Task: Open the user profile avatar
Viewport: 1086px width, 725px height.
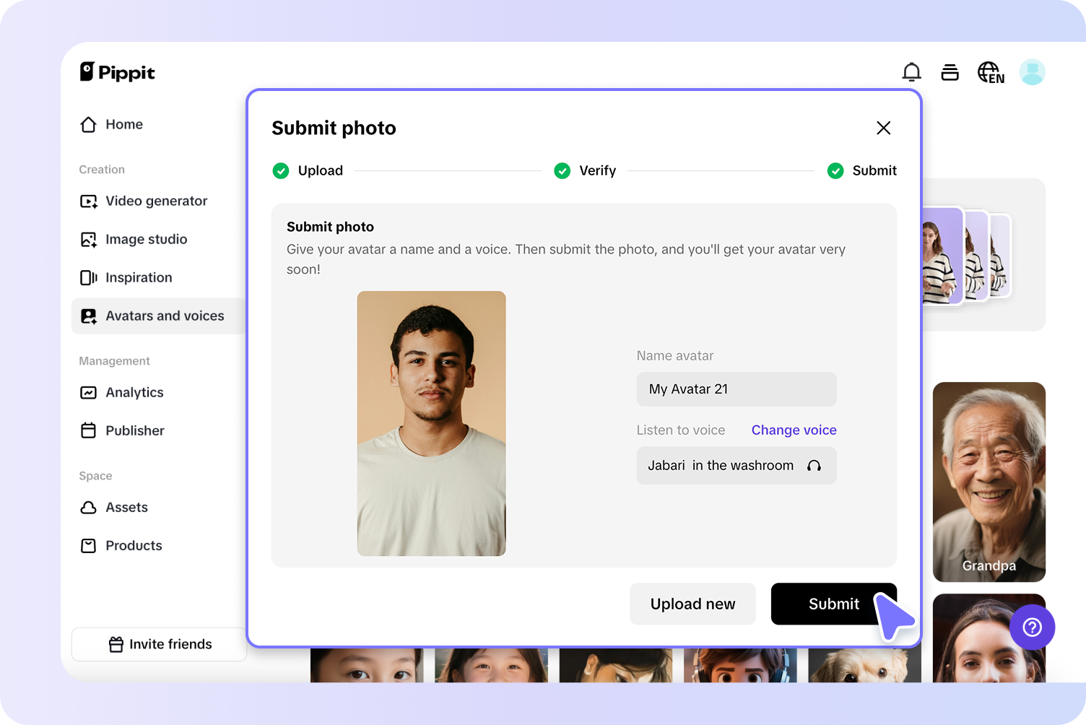Action: (1032, 72)
